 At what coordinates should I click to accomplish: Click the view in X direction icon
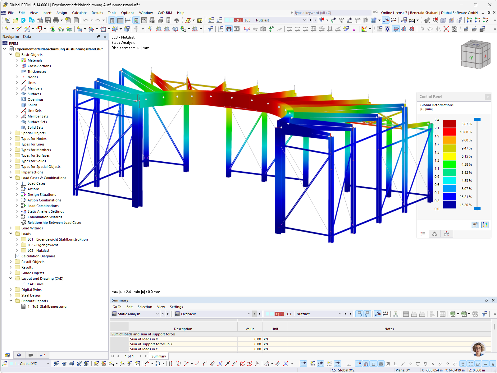click(469, 20)
